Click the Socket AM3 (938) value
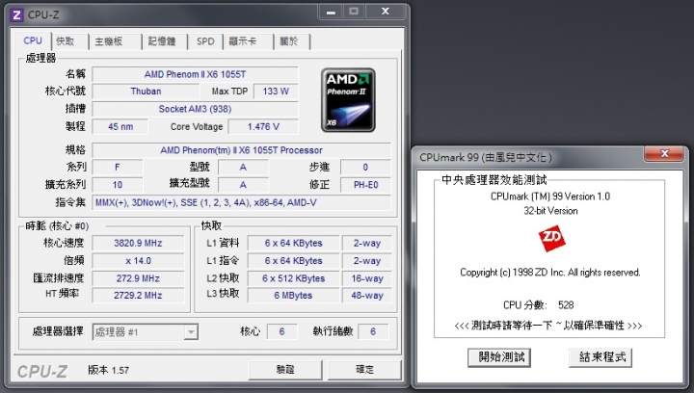Screen dimensions: 694x393 pyautogui.click(x=195, y=109)
